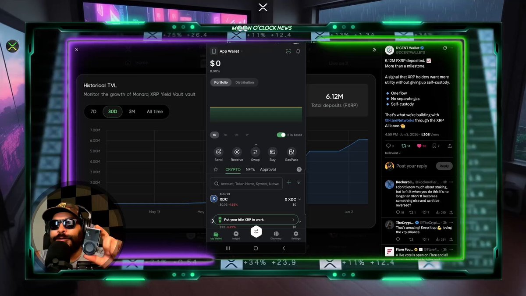This screenshot has width=526, height=296.
Task: Open the token list filter icon
Action: coord(299,182)
